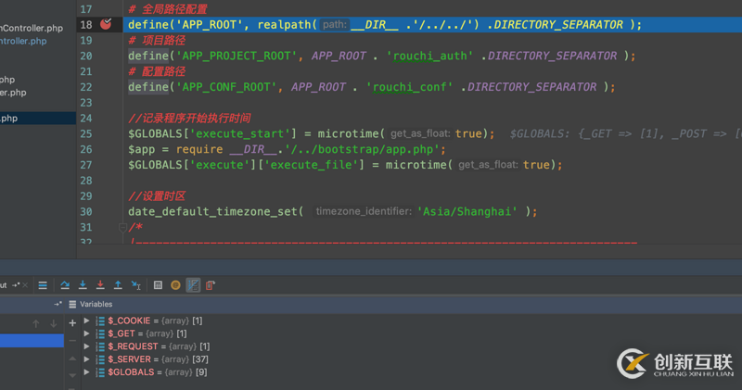This screenshot has width=742, height=390.
Task: Click the Step Over debugger icon
Action: pyautogui.click(x=65, y=285)
